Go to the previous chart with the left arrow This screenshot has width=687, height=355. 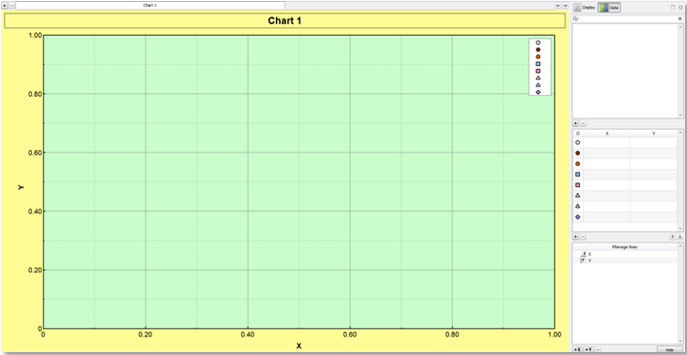click(558, 5)
